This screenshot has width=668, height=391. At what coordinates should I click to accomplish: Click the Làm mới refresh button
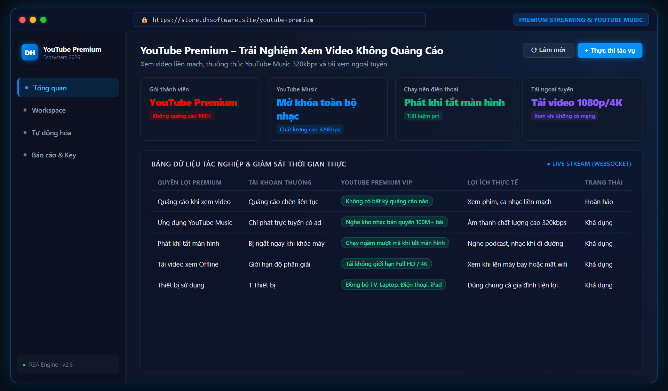point(548,50)
